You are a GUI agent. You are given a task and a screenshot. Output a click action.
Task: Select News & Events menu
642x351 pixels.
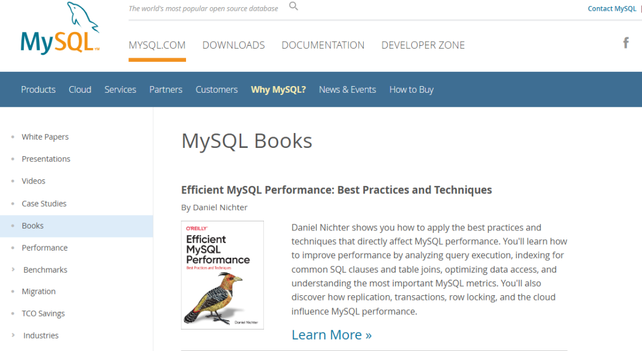coord(347,90)
